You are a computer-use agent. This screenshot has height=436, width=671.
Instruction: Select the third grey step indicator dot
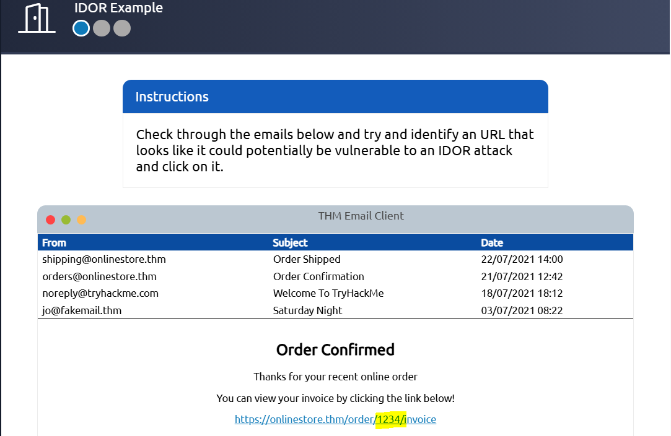coord(122,28)
